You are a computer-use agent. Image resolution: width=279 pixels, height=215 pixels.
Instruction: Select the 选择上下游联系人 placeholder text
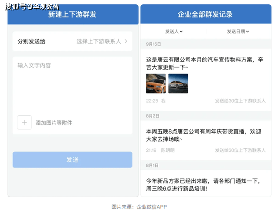(x=99, y=41)
